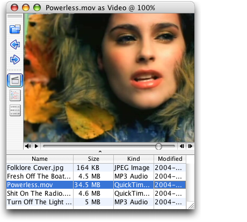This screenshot has height=222, width=247.
Task: Sort file list by Name column
Action: [x=40, y=159]
